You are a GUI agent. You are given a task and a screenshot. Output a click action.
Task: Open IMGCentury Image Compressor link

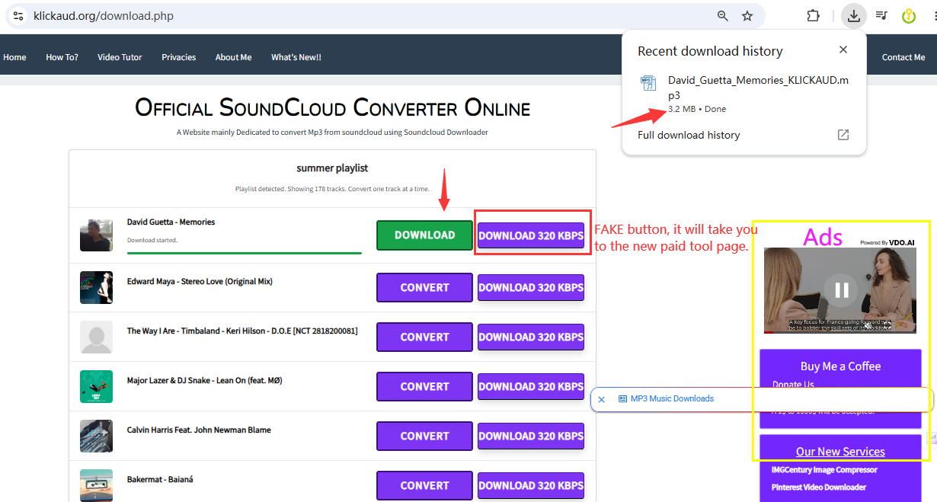[x=824, y=470]
